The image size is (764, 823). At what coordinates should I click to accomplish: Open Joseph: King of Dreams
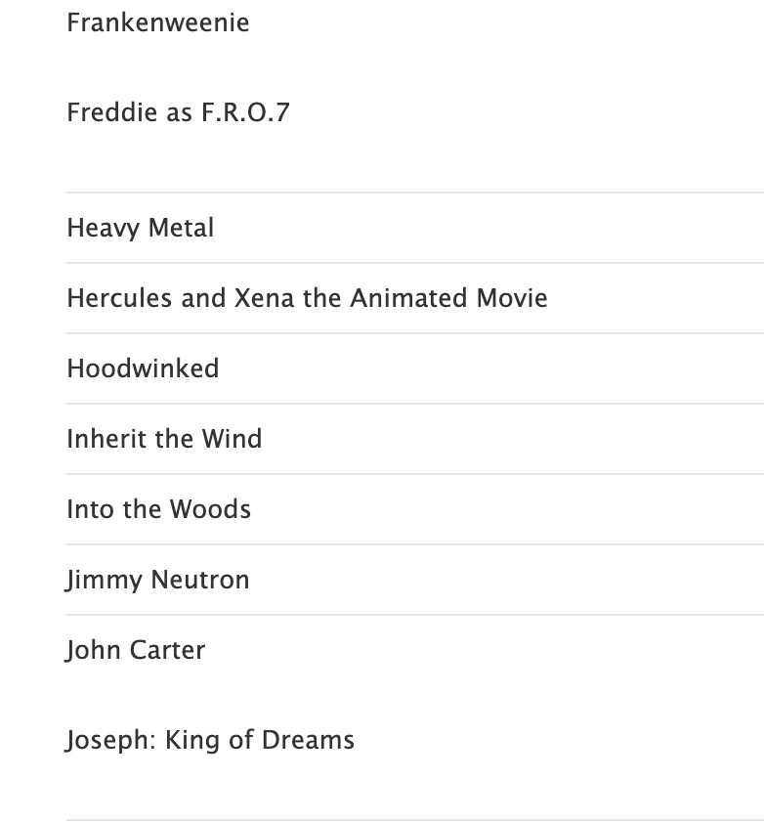(x=210, y=740)
